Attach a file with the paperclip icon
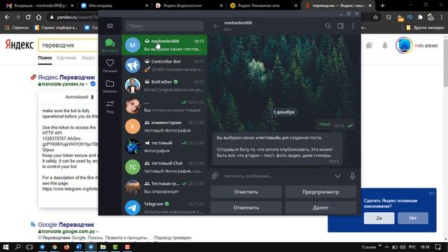The width and height of the screenshot is (448, 252). click(x=215, y=176)
